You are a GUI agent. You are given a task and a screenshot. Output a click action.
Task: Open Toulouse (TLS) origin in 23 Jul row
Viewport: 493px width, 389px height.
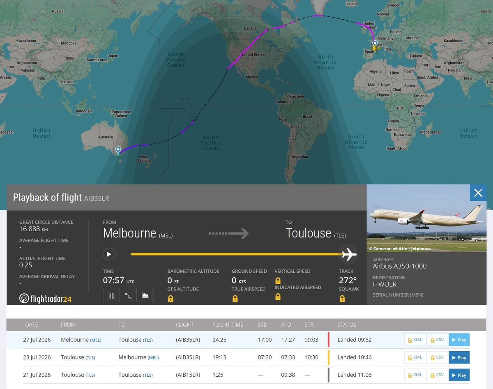click(x=78, y=357)
